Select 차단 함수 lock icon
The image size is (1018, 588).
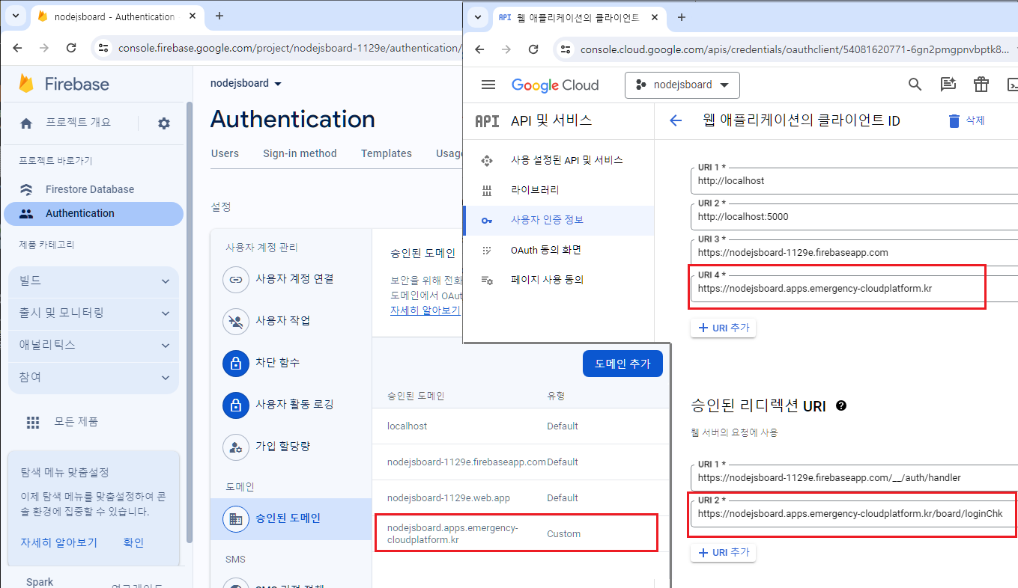coord(236,364)
